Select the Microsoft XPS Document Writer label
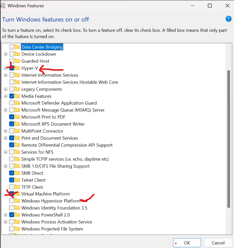The image size is (234, 248). (x=53, y=124)
